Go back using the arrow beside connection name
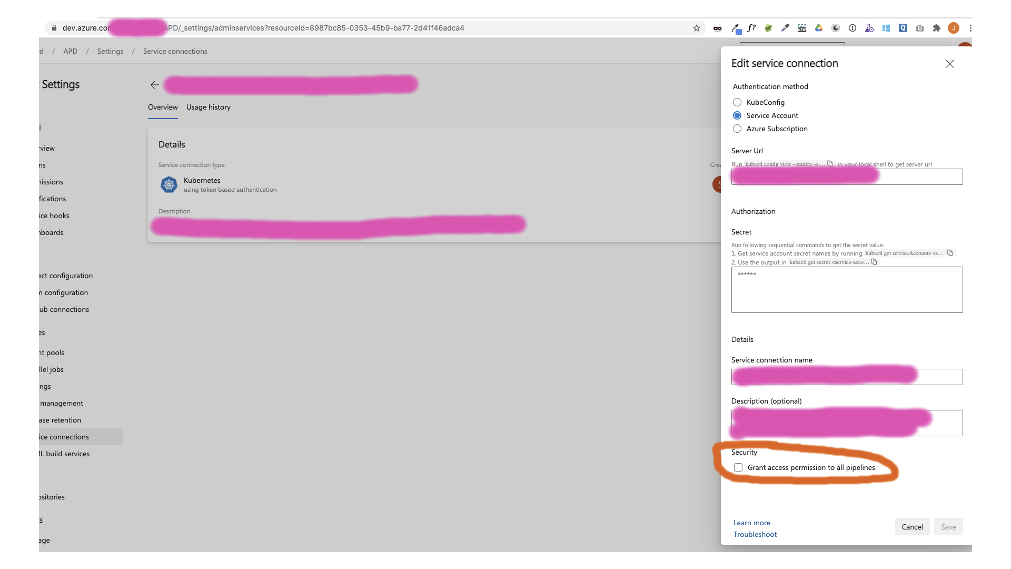 [154, 85]
